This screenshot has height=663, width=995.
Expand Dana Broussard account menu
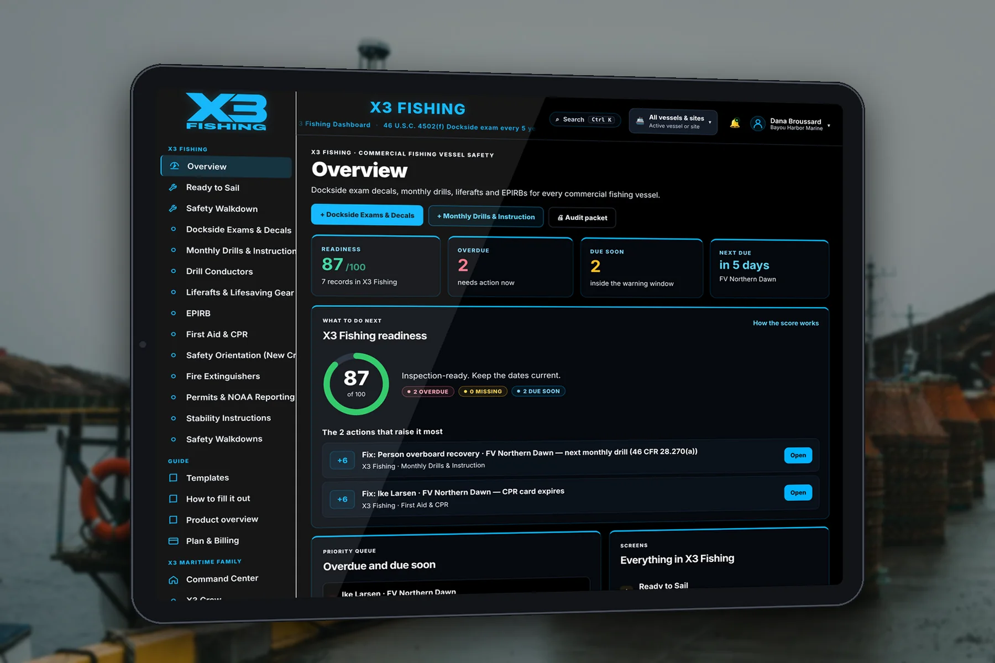pos(790,124)
